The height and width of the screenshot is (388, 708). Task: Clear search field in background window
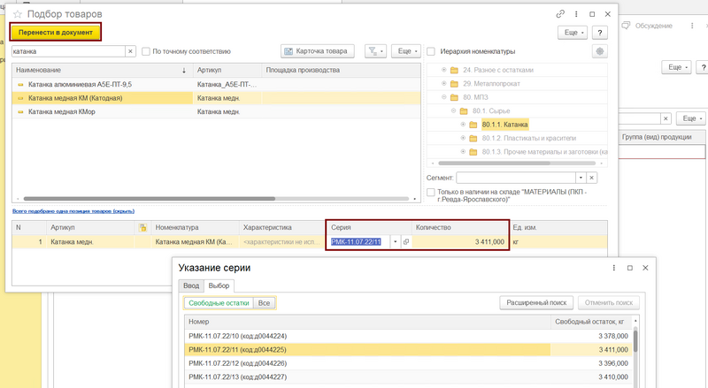point(666,118)
